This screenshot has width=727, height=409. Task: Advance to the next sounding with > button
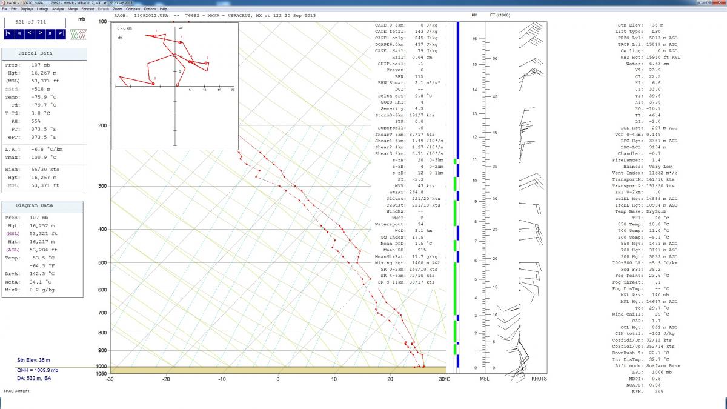coord(40,33)
